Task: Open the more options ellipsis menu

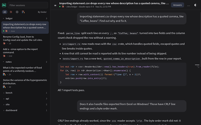Action: pos(188,5)
